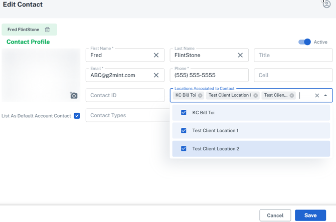Remove the Test Client Location 1 chip
This screenshot has height=222, width=336.
256,95
